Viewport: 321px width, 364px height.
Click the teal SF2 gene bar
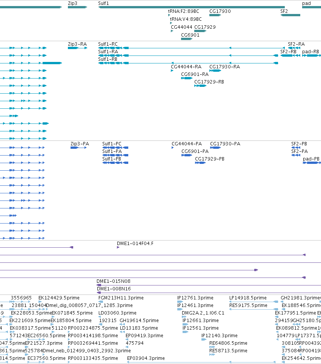[x=290, y=15]
